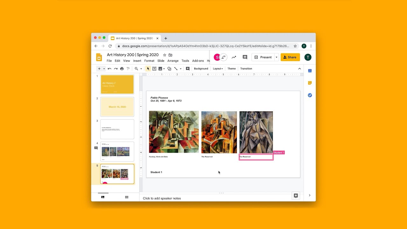Click the Transition button
The height and width of the screenshot is (229, 407).
[x=246, y=69]
